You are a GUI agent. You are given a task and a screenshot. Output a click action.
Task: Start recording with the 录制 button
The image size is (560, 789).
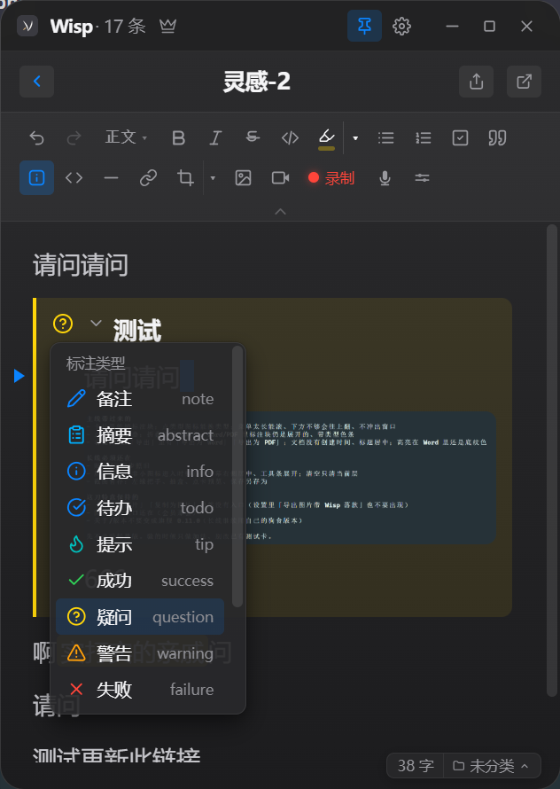tap(331, 177)
